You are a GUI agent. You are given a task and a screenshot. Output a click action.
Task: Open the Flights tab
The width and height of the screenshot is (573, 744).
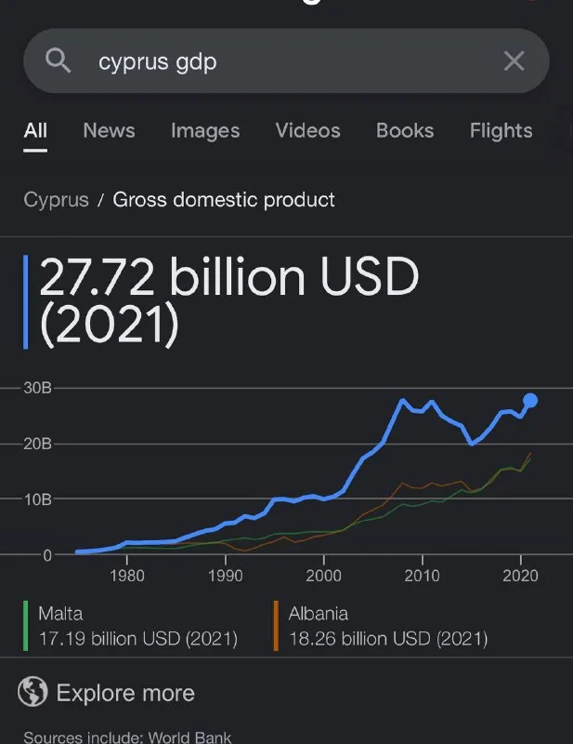pos(501,131)
